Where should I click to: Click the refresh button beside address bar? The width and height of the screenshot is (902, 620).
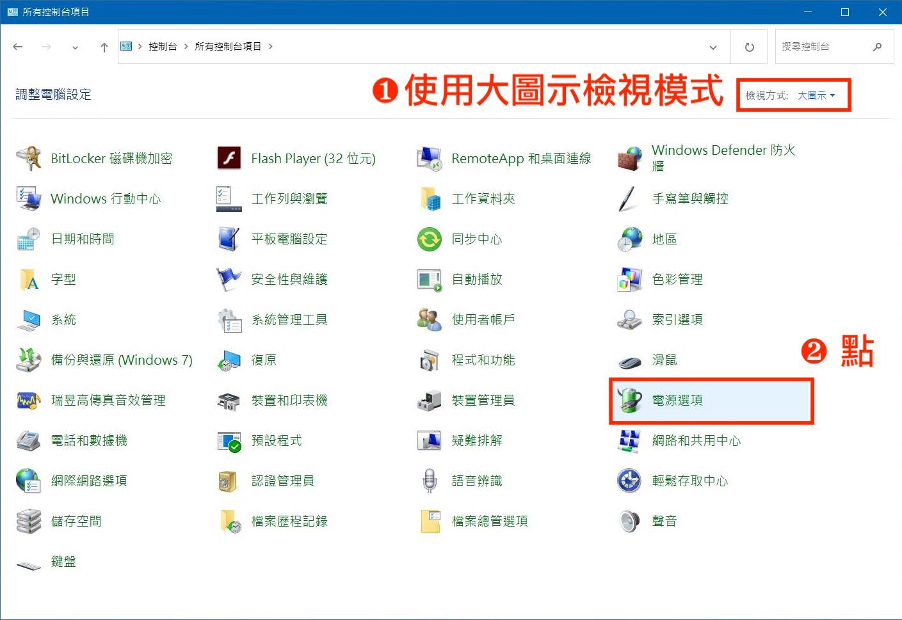[x=749, y=47]
